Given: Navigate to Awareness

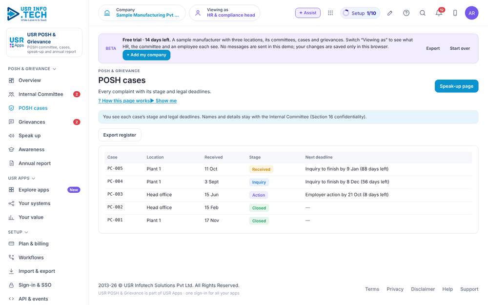Looking at the screenshot, I should [x=44, y=149].
